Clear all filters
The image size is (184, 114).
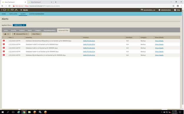click(x=36, y=34)
